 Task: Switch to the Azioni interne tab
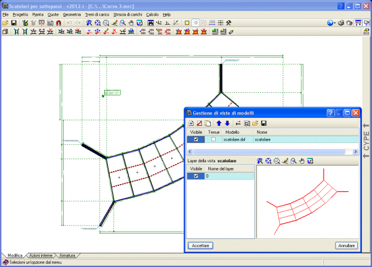tap(41, 256)
